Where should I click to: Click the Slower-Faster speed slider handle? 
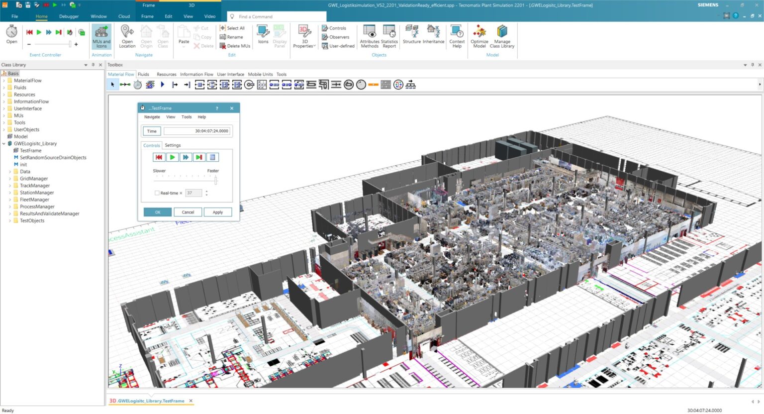tap(215, 181)
